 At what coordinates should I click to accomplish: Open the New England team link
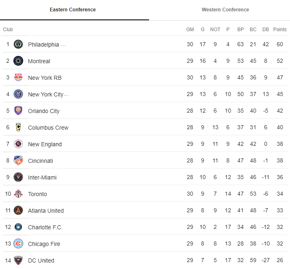pyautogui.click(x=45, y=144)
